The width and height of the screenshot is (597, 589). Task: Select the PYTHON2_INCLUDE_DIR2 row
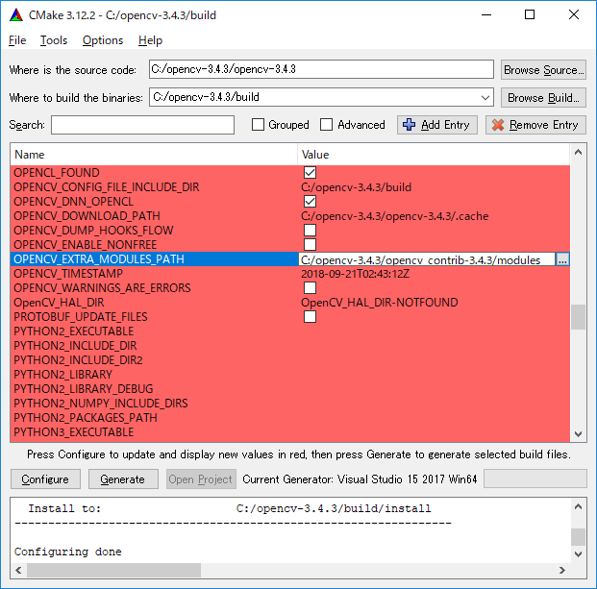coord(289,360)
